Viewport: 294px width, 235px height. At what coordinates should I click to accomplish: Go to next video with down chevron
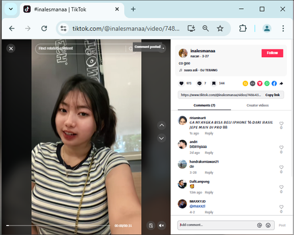click(x=162, y=138)
